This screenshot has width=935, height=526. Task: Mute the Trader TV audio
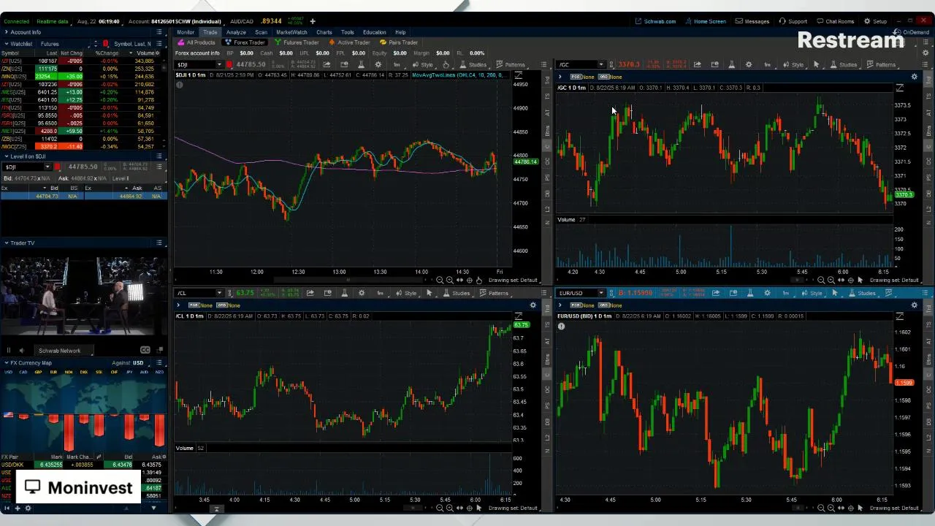pos(21,351)
